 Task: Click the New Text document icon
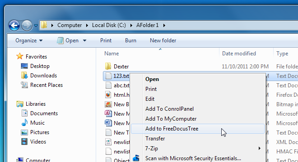pyautogui.click(x=108, y=132)
